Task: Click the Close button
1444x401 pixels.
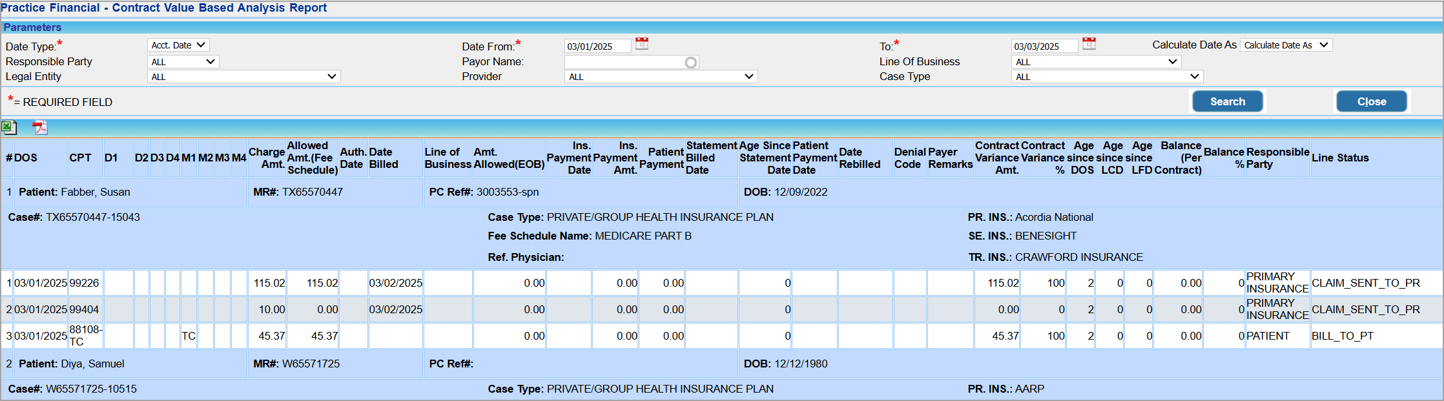Action: pyautogui.click(x=1371, y=101)
